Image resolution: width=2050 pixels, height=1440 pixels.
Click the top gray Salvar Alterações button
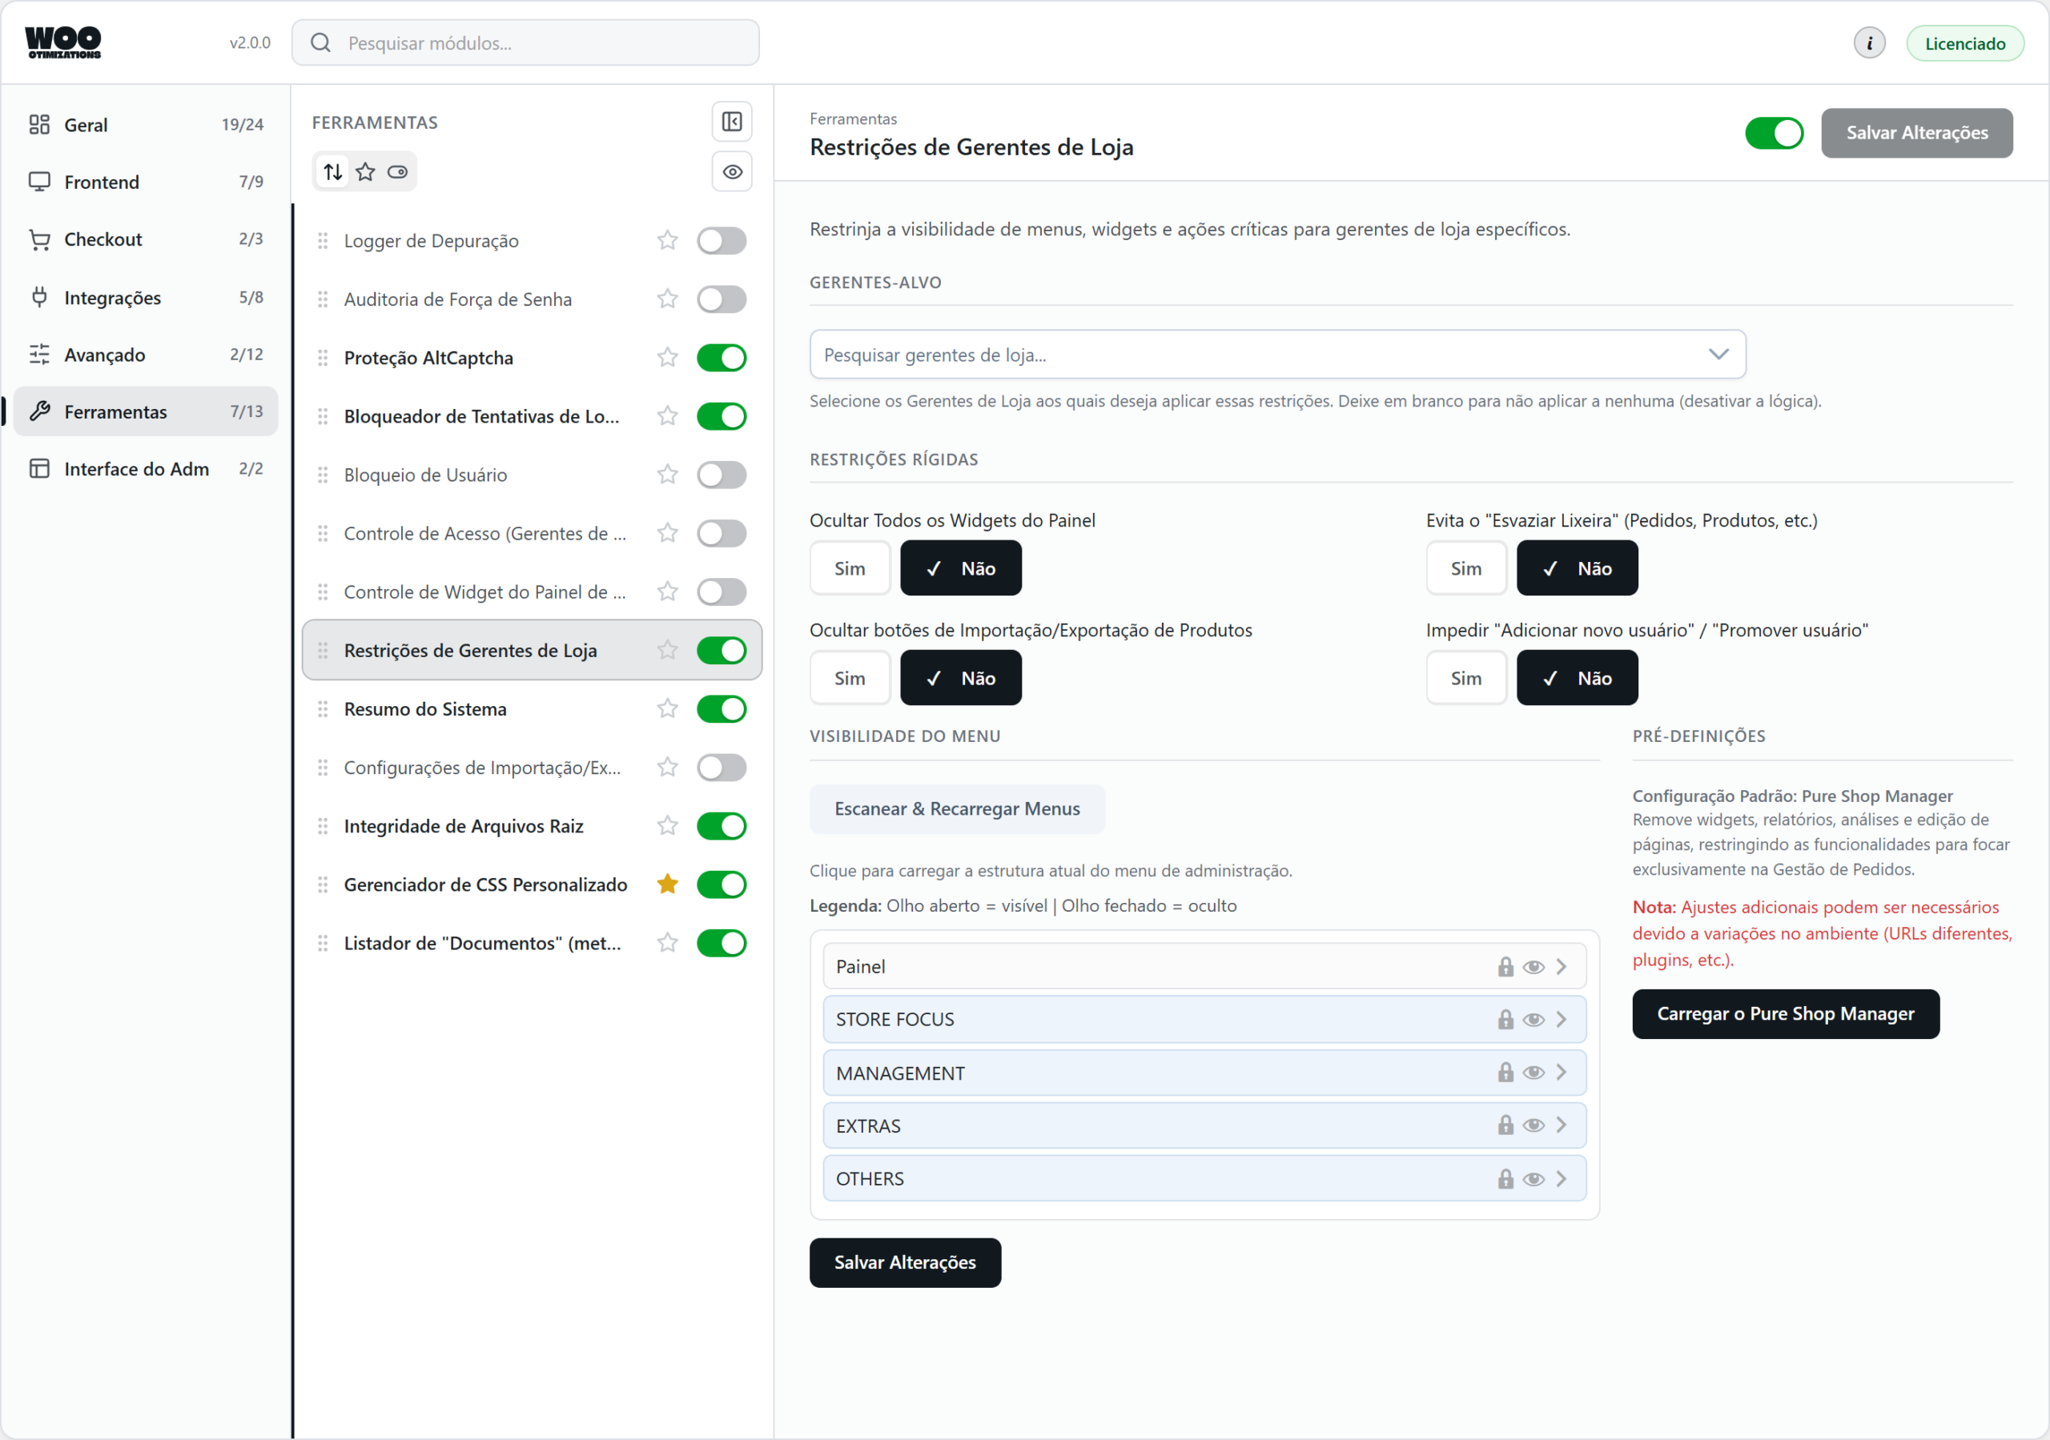1916,133
